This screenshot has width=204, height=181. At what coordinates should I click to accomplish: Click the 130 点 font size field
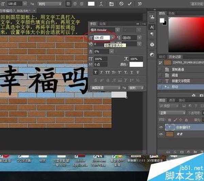pyautogui.click(x=102, y=38)
